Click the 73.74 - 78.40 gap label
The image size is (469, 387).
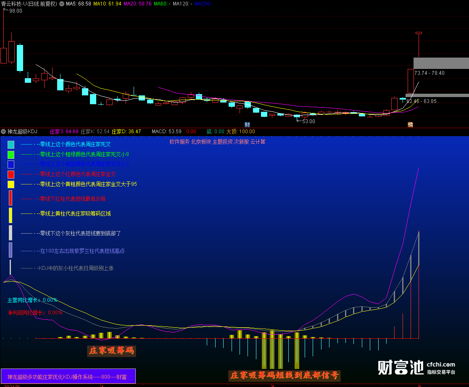point(429,73)
